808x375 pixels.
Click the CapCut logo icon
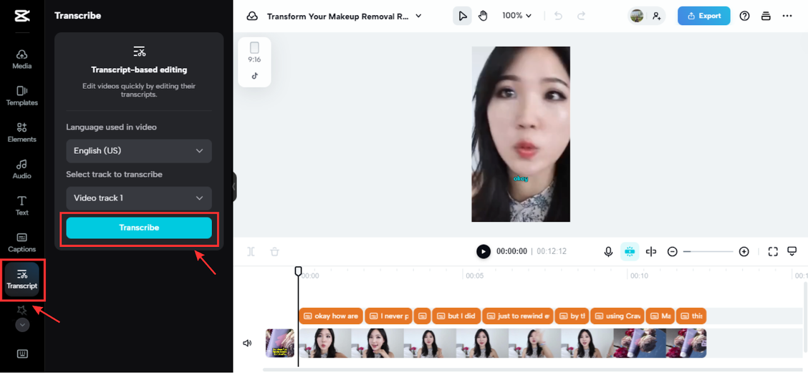point(22,16)
